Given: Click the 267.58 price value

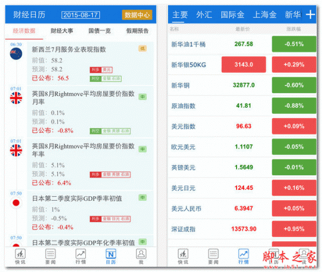Looking at the screenshot, I should click(244, 44).
